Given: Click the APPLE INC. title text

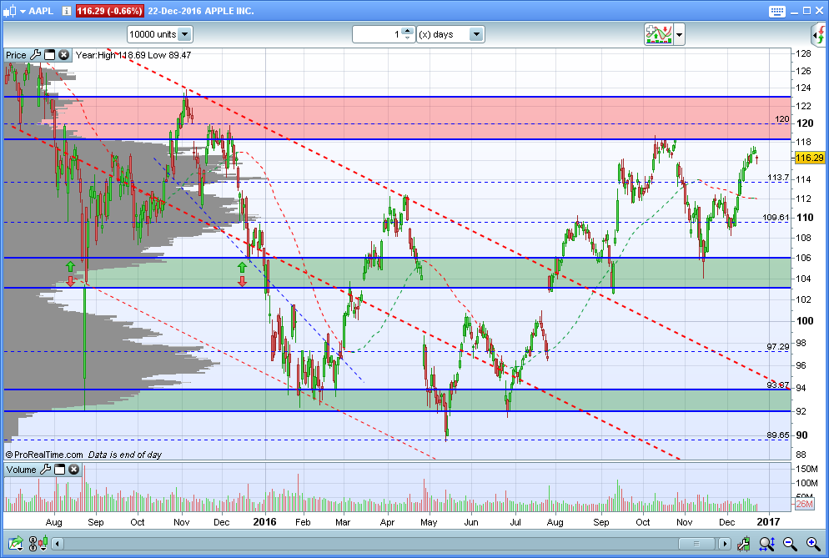Looking at the screenshot, I should pyautogui.click(x=229, y=11).
